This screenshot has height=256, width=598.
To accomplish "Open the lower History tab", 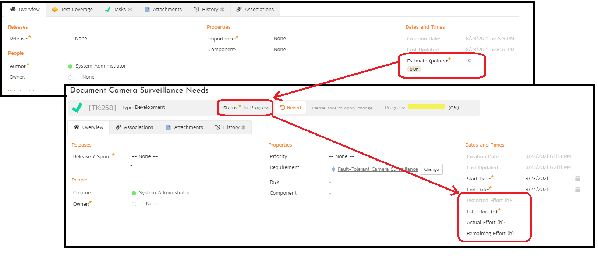I will pyautogui.click(x=230, y=127).
